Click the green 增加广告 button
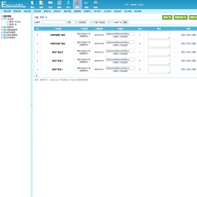This screenshot has height=197, width=197. (x=167, y=17)
